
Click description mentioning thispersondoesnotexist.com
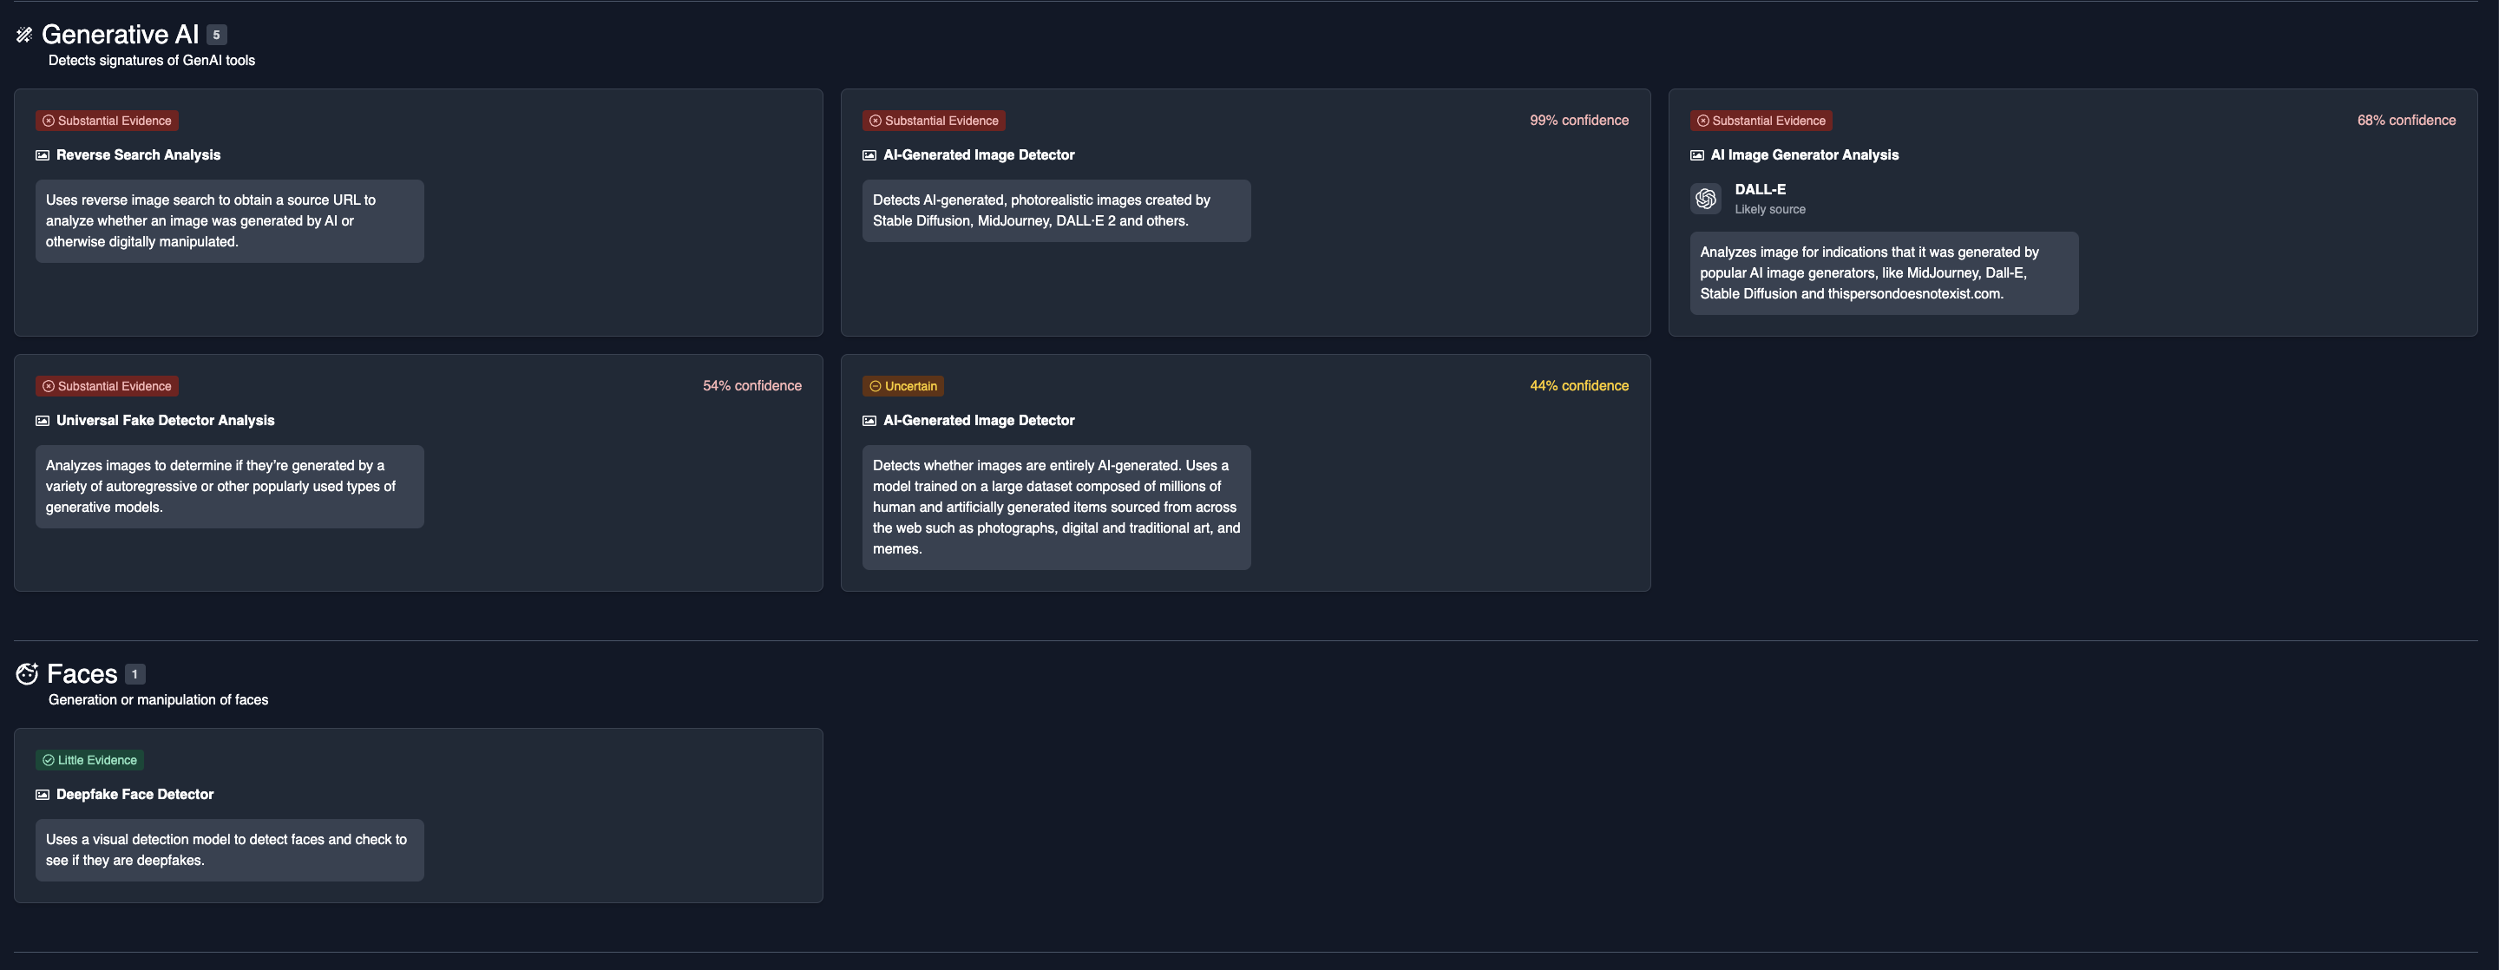(1884, 273)
